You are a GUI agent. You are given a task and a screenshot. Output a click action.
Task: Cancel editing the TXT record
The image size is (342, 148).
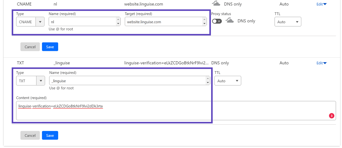pyautogui.click(x=30, y=136)
